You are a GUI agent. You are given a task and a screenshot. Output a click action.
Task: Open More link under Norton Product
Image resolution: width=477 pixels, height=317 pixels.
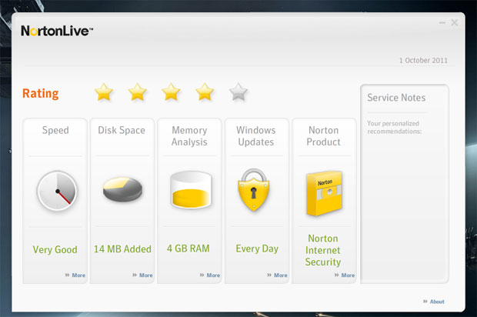point(345,275)
